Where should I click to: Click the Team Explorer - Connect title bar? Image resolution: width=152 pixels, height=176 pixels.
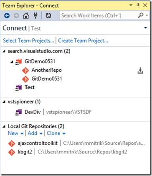(30, 5)
